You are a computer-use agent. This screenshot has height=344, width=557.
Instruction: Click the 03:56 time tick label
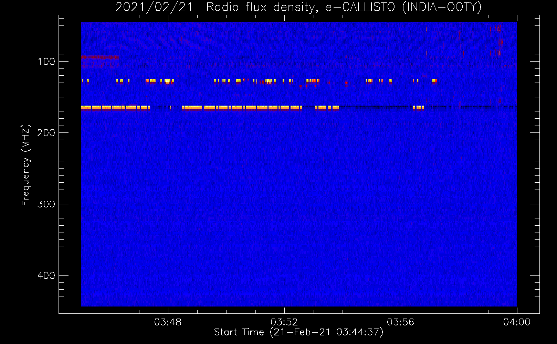coord(401,322)
